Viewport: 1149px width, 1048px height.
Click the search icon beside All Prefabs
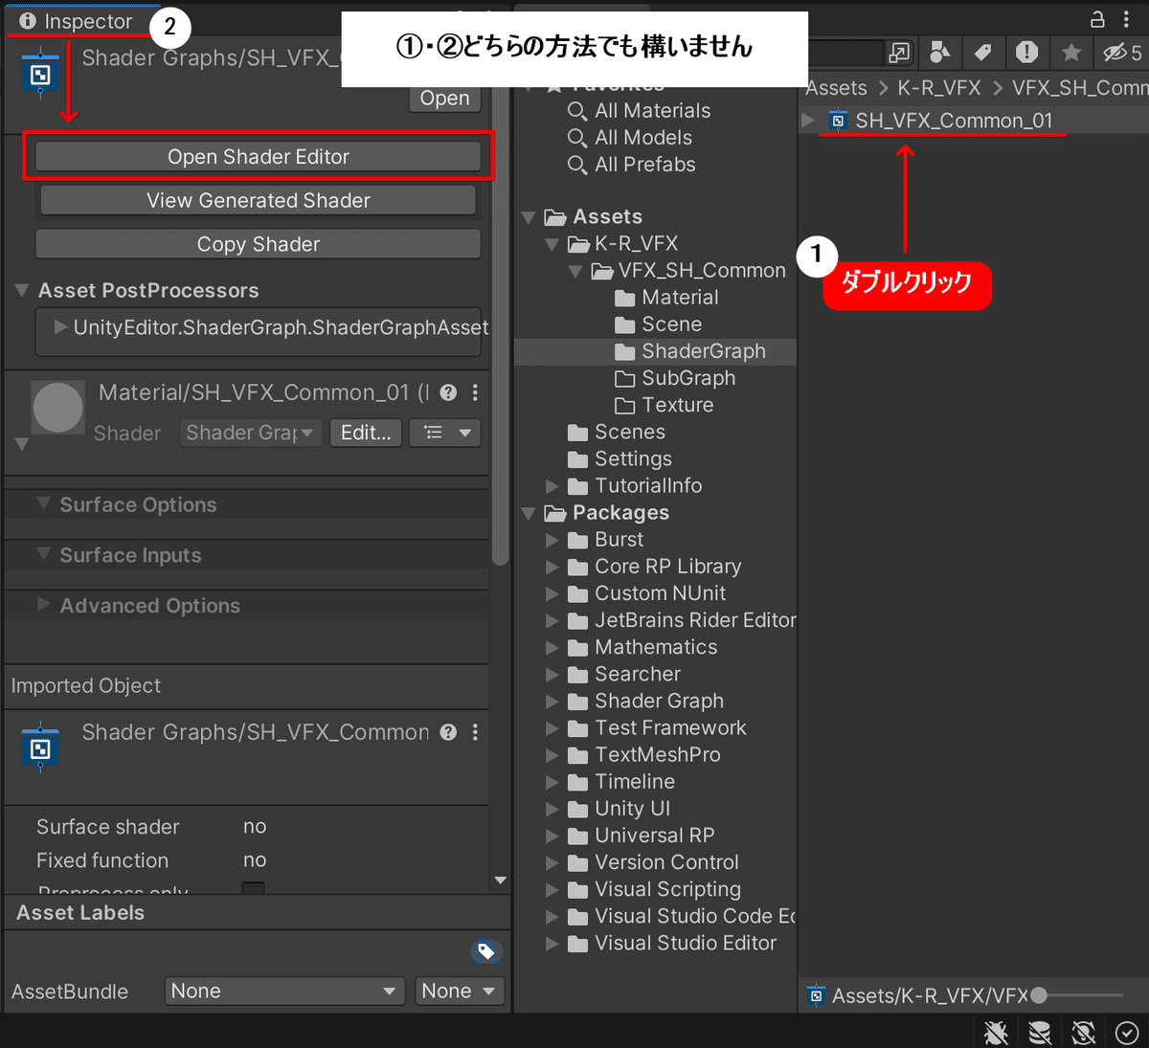click(577, 165)
